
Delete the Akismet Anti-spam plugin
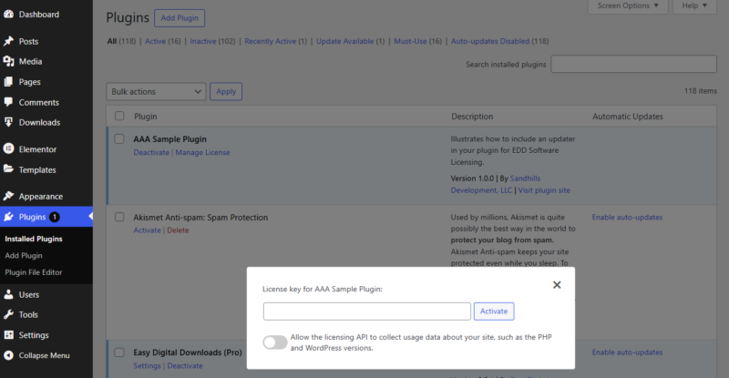(x=178, y=230)
